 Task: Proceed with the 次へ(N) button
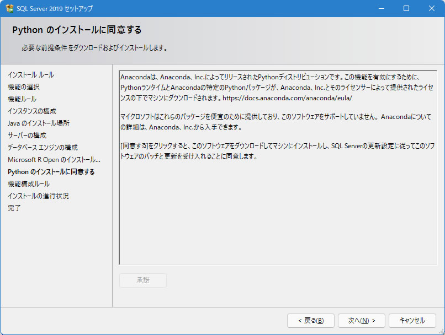[361, 321]
